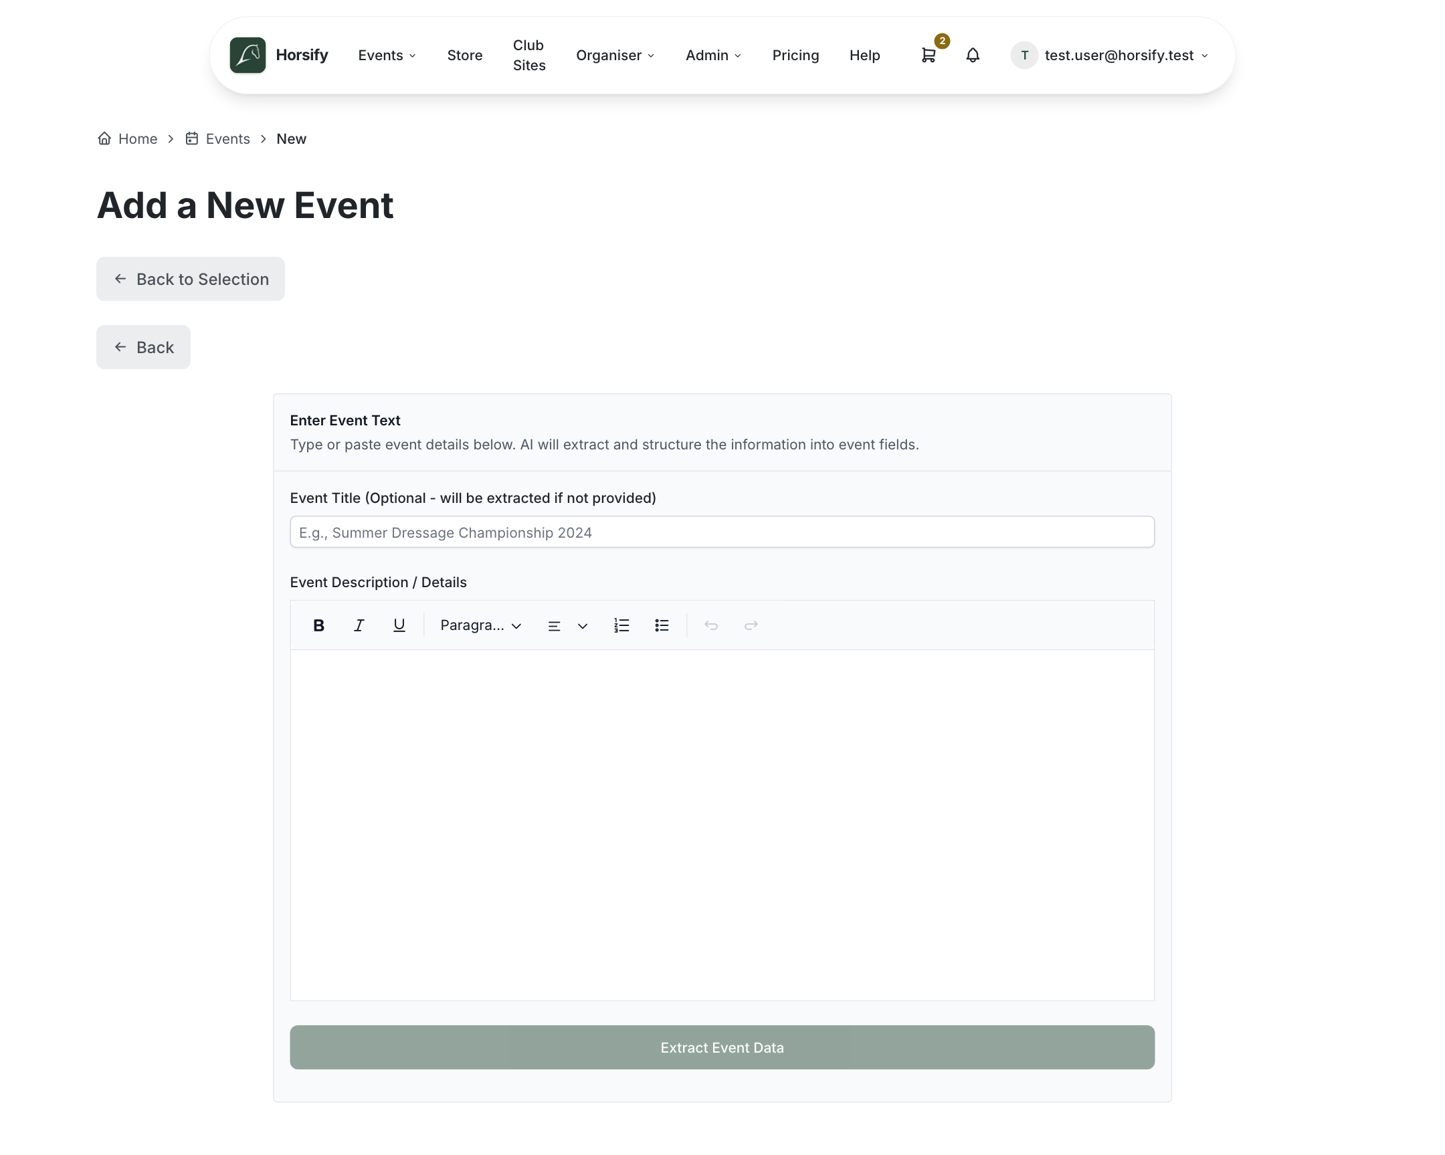The width and height of the screenshot is (1445, 1155).
Task: Expand the alignment options chevron
Action: [583, 626]
